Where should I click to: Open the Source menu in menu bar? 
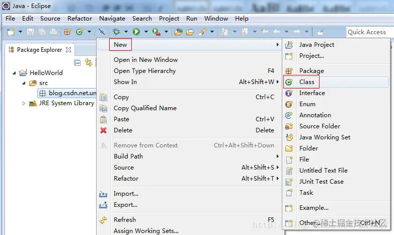(50, 19)
